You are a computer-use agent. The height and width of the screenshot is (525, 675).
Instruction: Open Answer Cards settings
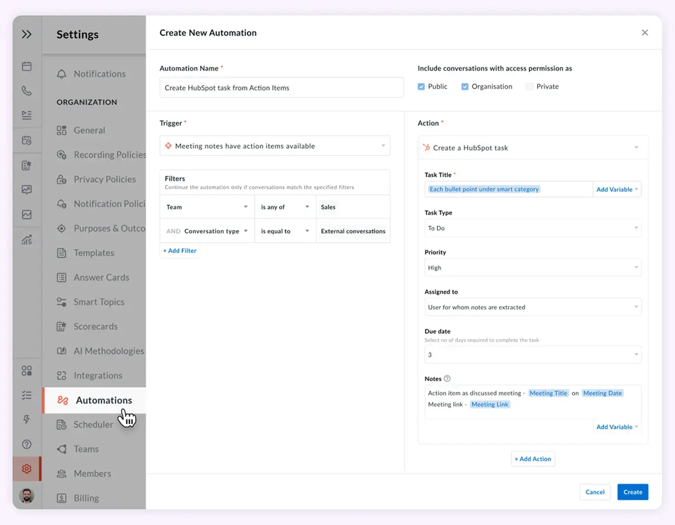tap(93, 278)
